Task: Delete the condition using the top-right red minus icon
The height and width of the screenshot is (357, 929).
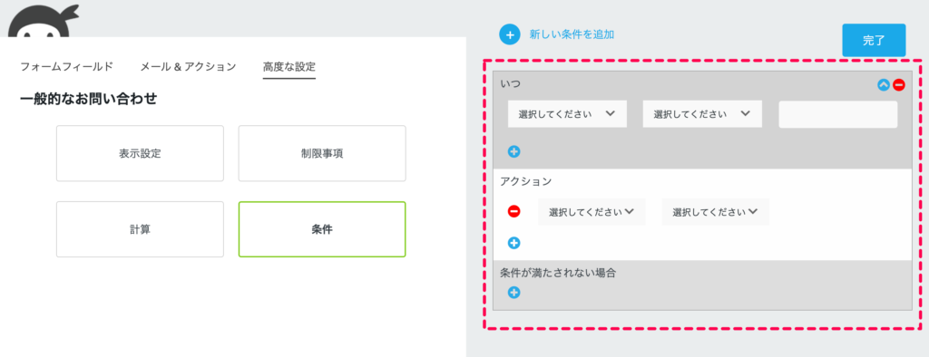Action: point(899,85)
